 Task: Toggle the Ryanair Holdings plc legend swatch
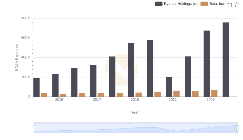(x=159, y=4)
